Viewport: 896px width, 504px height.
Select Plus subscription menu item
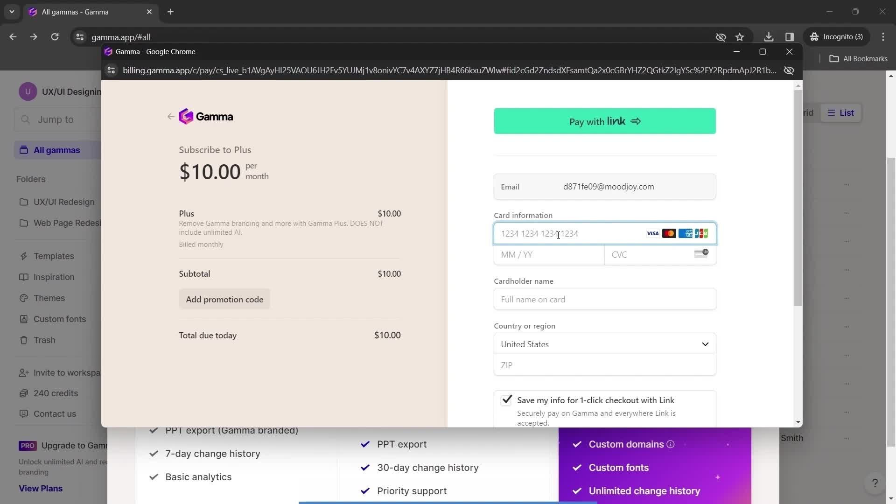pos(187,213)
